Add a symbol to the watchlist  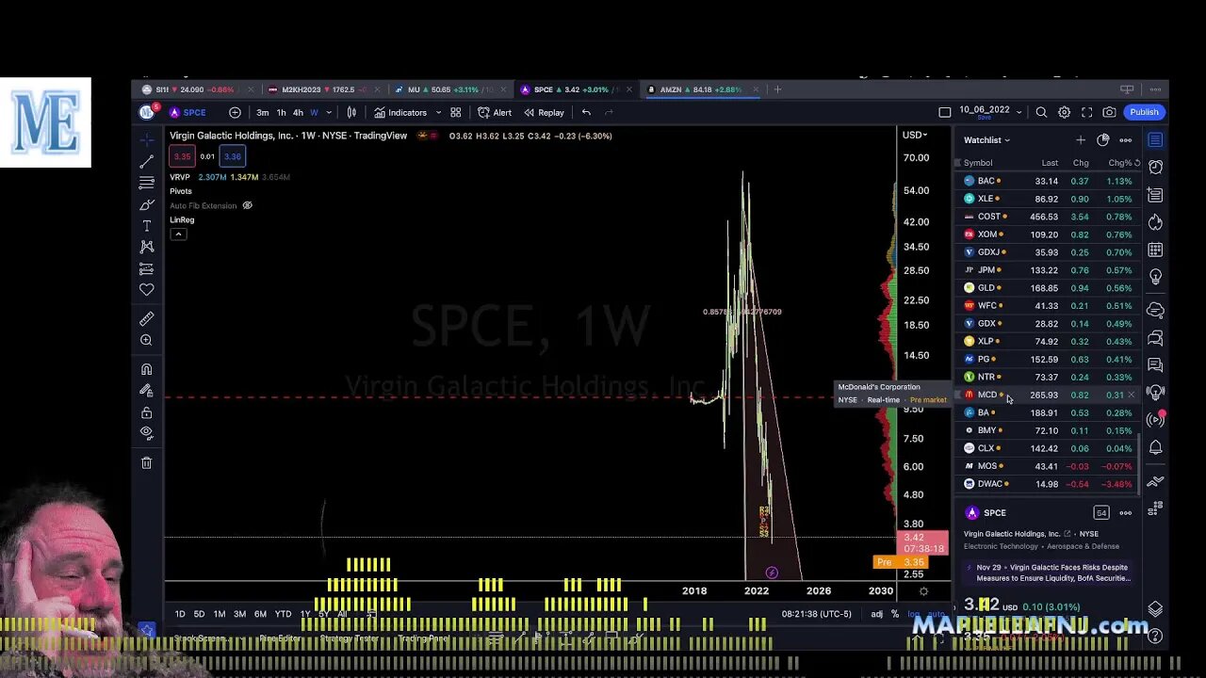[x=1081, y=140]
